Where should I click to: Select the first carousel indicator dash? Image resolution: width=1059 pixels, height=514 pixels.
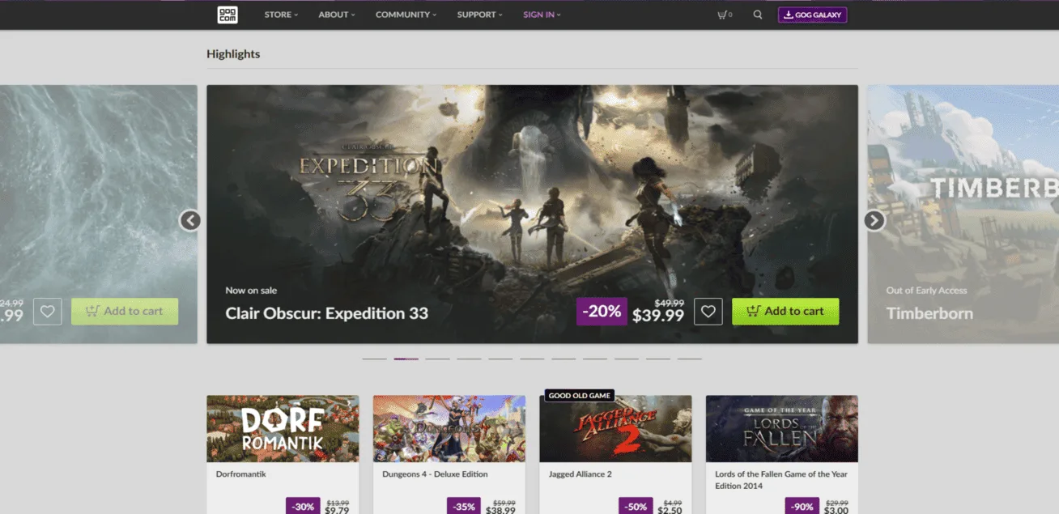pyautogui.click(x=374, y=358)
